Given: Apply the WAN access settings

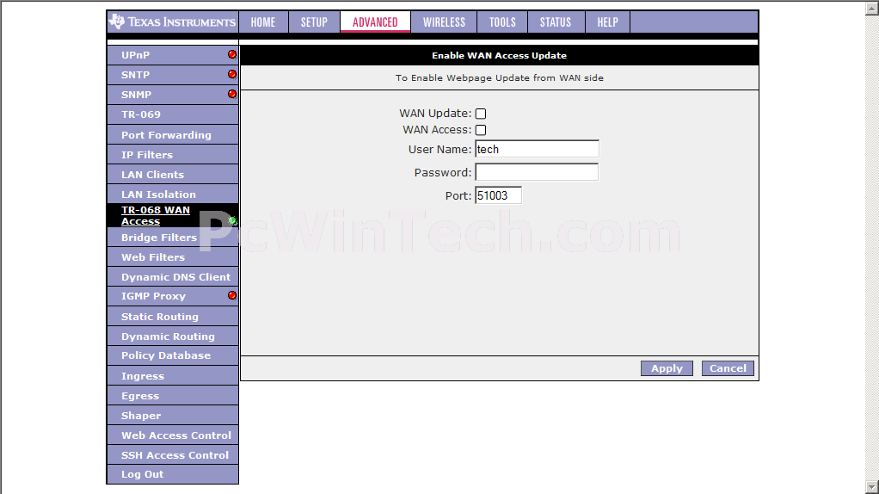Looking at the screenshot, I should 667,368.
